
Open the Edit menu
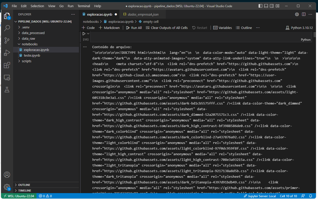coord(24,6)
